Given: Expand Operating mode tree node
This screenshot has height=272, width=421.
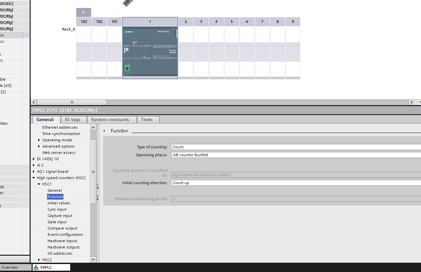Looking at the screenshot, I should [x=39, y=140].
